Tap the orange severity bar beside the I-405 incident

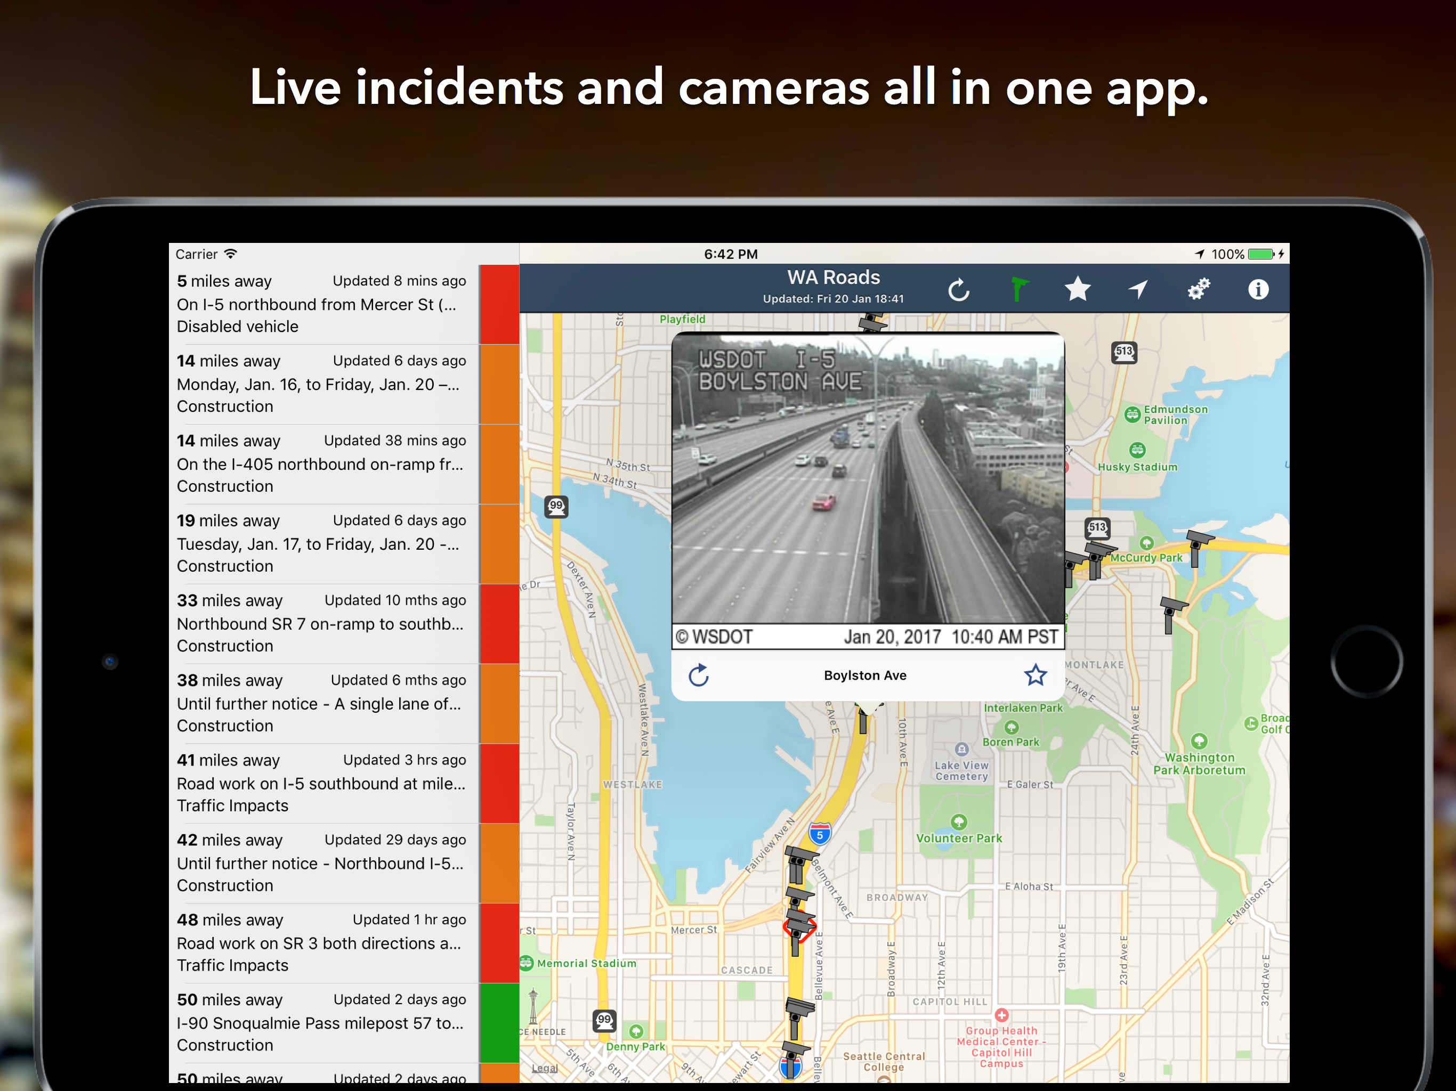(x=499, y=464)
